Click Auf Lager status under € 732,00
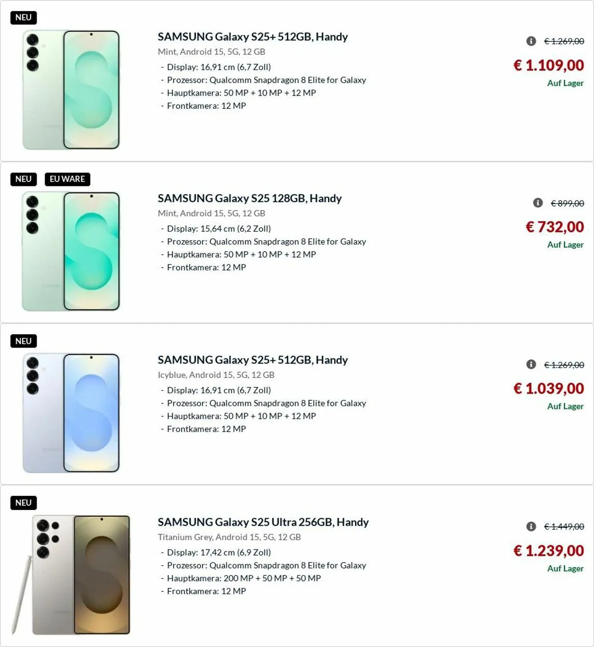 click(565, 245)
